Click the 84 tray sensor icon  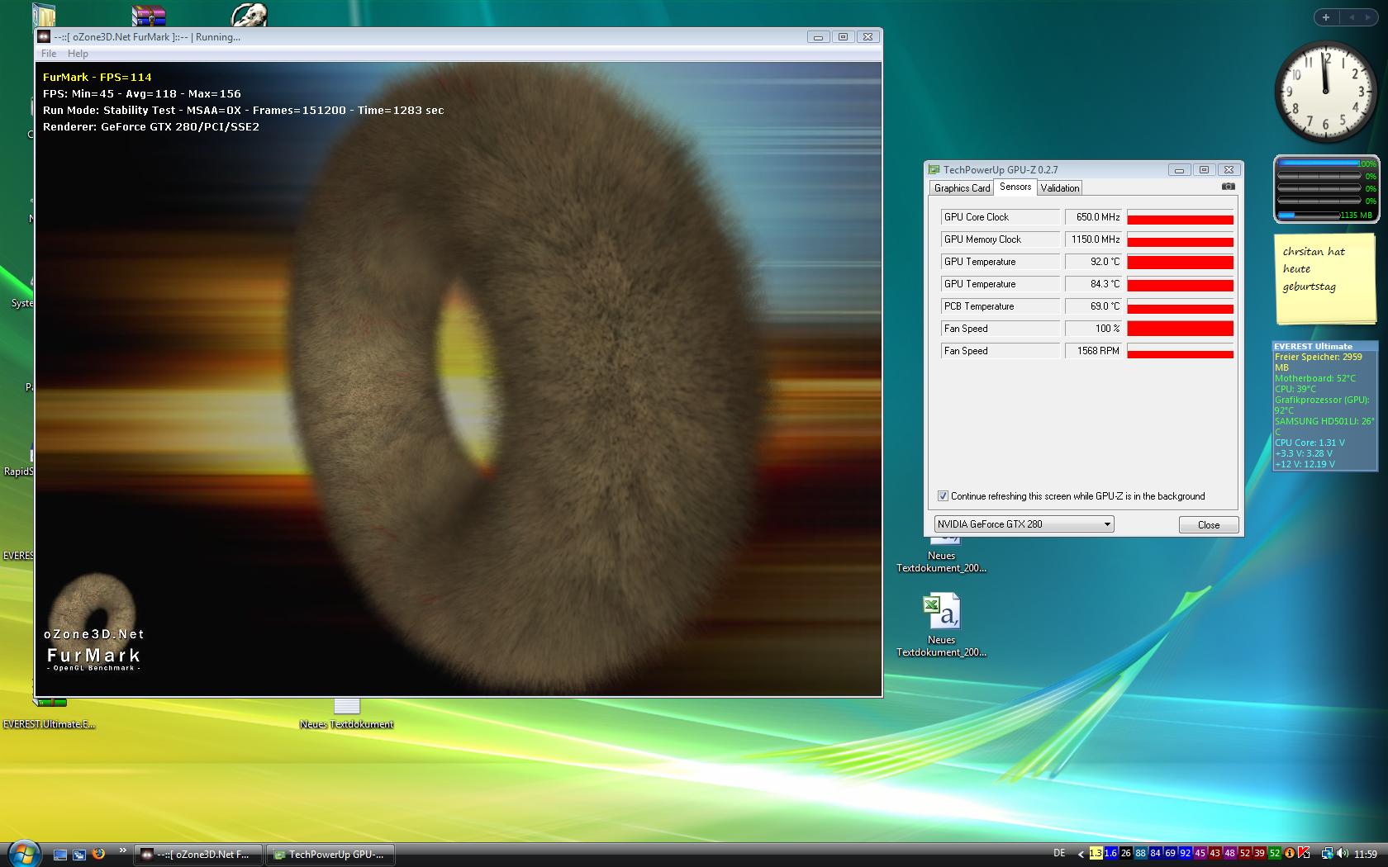(x=1155, y=854)
